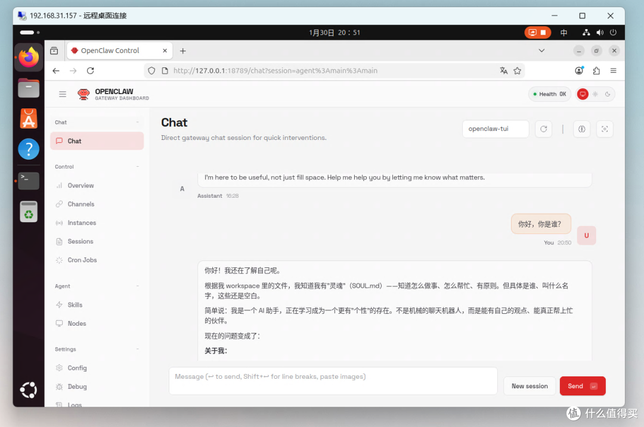The width and height of the screenshot is (644, 427).
Task: Select the Chat sidebar item
Action: pyautogui.click(x=97, y=141)
